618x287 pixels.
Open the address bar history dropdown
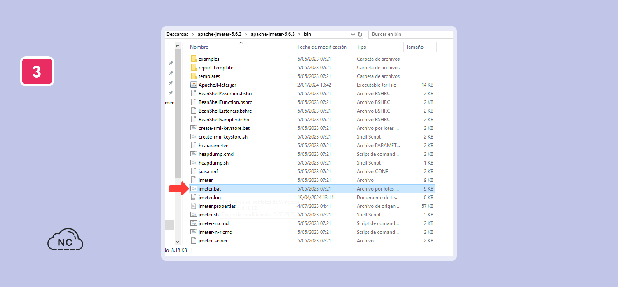(353, 34)
